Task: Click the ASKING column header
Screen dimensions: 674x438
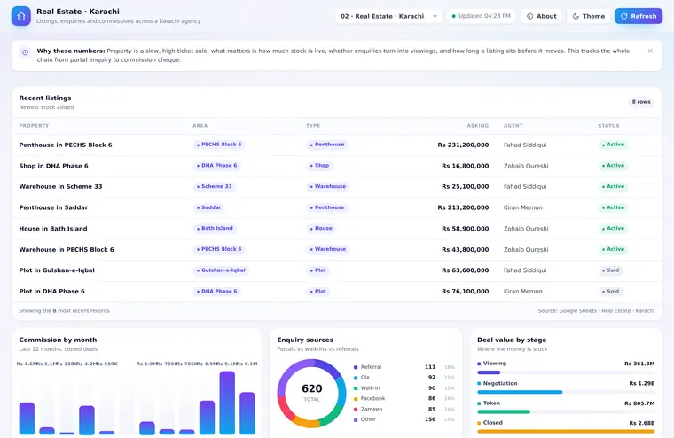Action: (477, 126)
